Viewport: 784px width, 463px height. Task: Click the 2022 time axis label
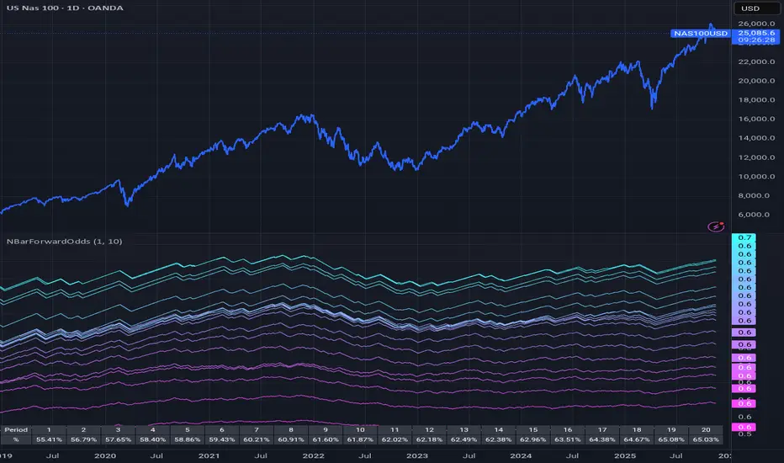[314, 455]
